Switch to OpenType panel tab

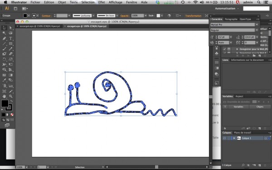245,19
